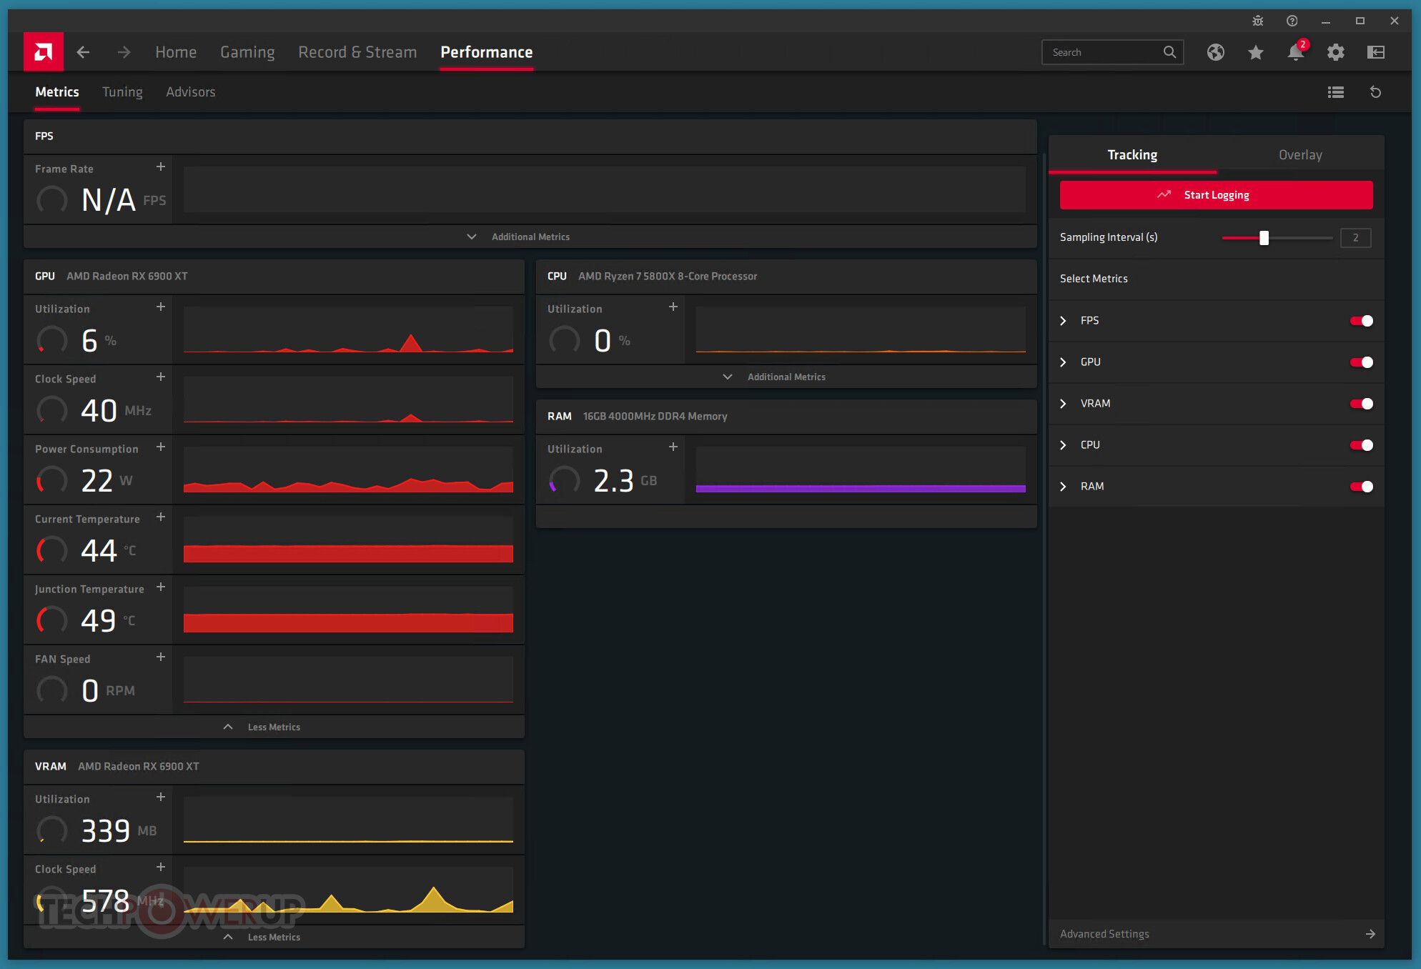Toggle the sidebar panel icon
Viewport: 1421px width, 969px height.
click(x=1376, y=52)
